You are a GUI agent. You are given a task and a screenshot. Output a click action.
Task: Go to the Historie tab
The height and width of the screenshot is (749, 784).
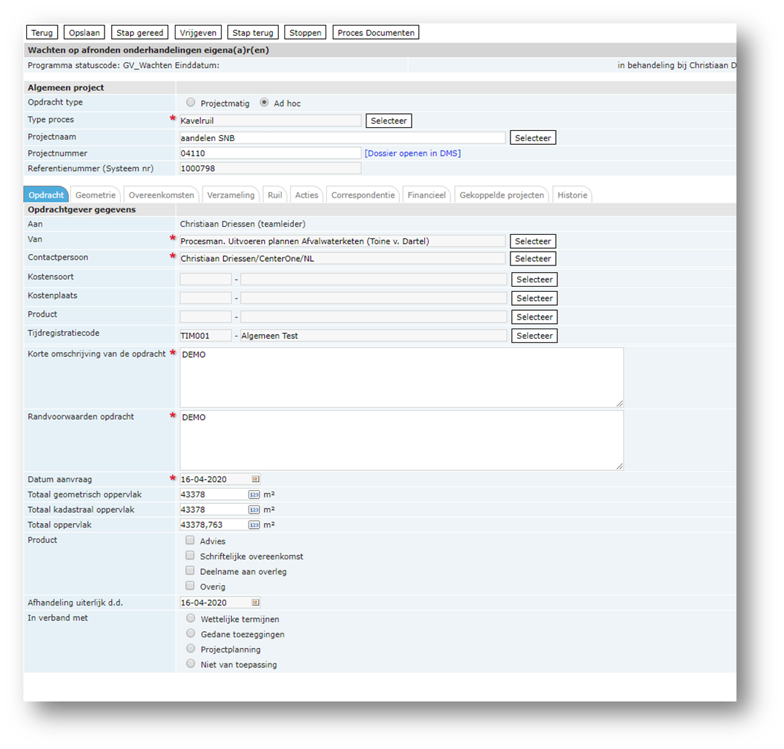572,195
